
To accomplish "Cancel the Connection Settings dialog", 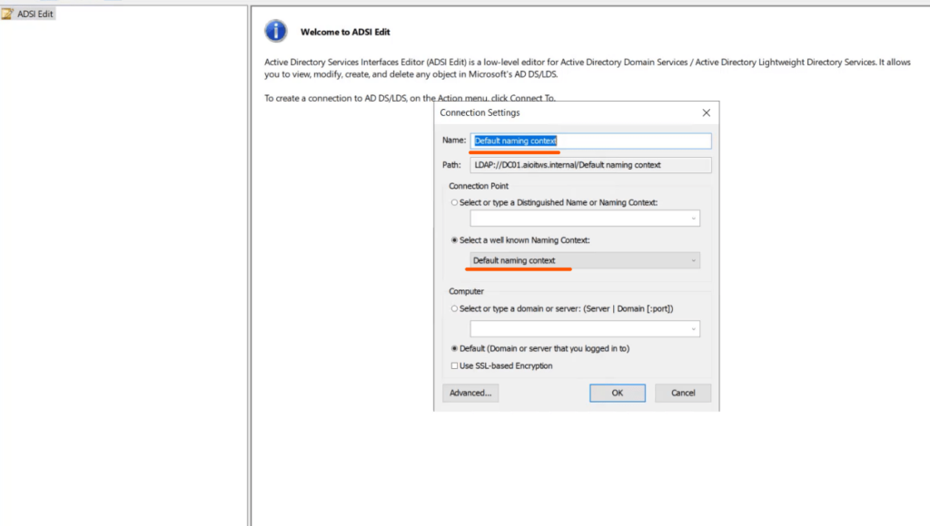I will pyautogui.click(x=683, y=393).
